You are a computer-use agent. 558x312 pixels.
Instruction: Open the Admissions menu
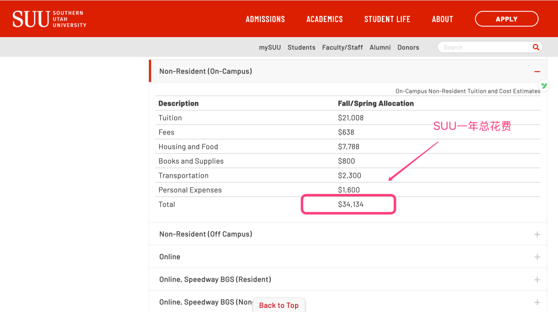265,19
